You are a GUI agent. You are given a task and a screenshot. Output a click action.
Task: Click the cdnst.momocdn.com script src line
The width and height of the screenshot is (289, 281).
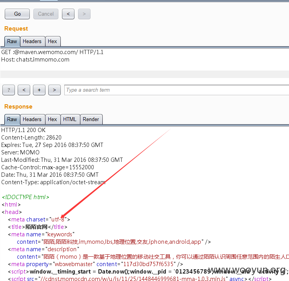tap(140, 279)
